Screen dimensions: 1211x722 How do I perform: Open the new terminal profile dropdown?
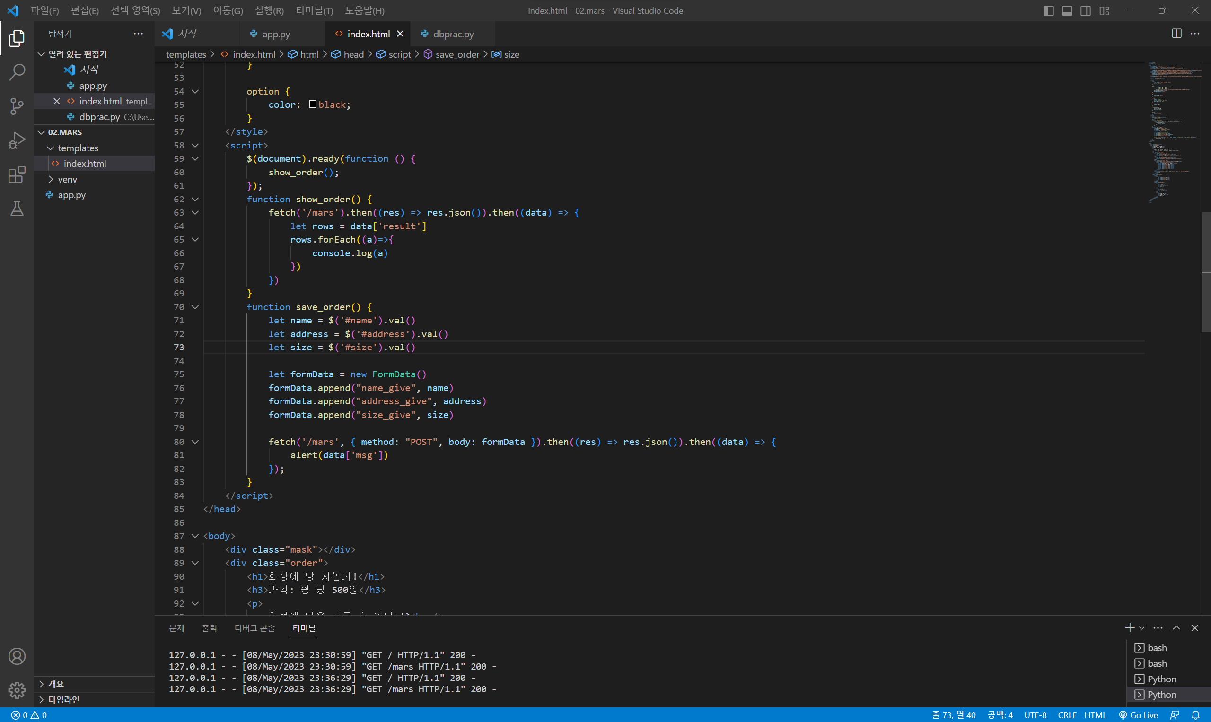click(x=1141, y=627)
